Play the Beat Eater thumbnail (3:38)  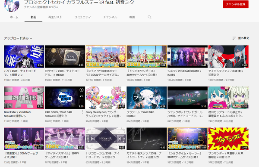click(x=24, y=98)
